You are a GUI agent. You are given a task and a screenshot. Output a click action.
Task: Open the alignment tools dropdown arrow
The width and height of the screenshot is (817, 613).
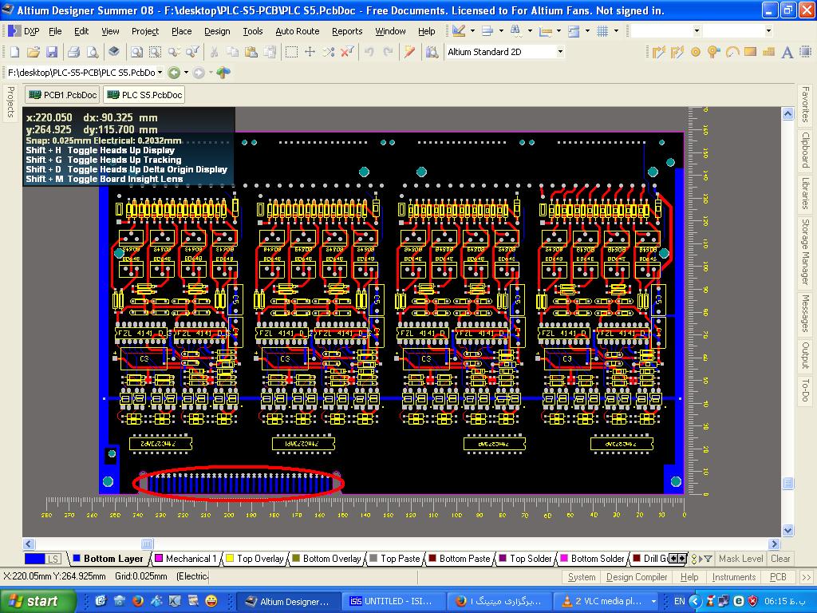point(501,31)
